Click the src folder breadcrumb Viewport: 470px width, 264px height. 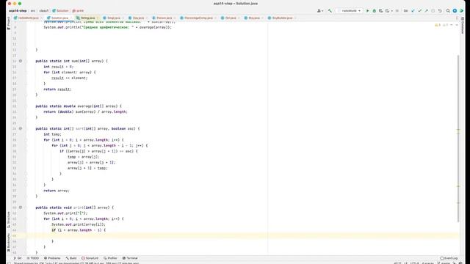coord(32,11)
